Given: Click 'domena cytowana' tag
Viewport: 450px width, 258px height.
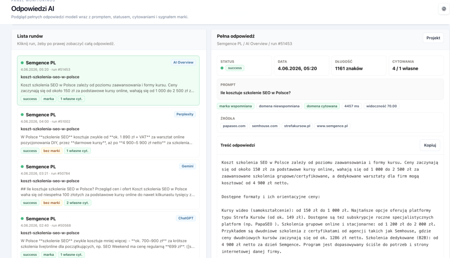Looking at the screenshot, I should tap(322, 106).
